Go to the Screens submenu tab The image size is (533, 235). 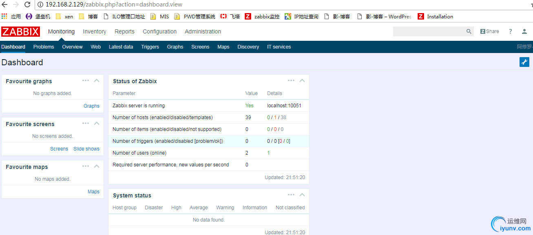200,47
